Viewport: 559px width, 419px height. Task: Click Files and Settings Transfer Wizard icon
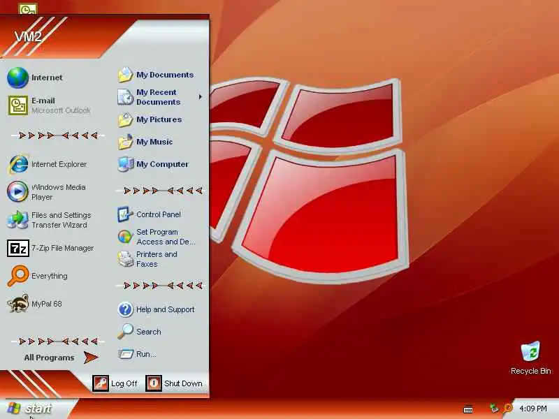[x=18, y=220]
